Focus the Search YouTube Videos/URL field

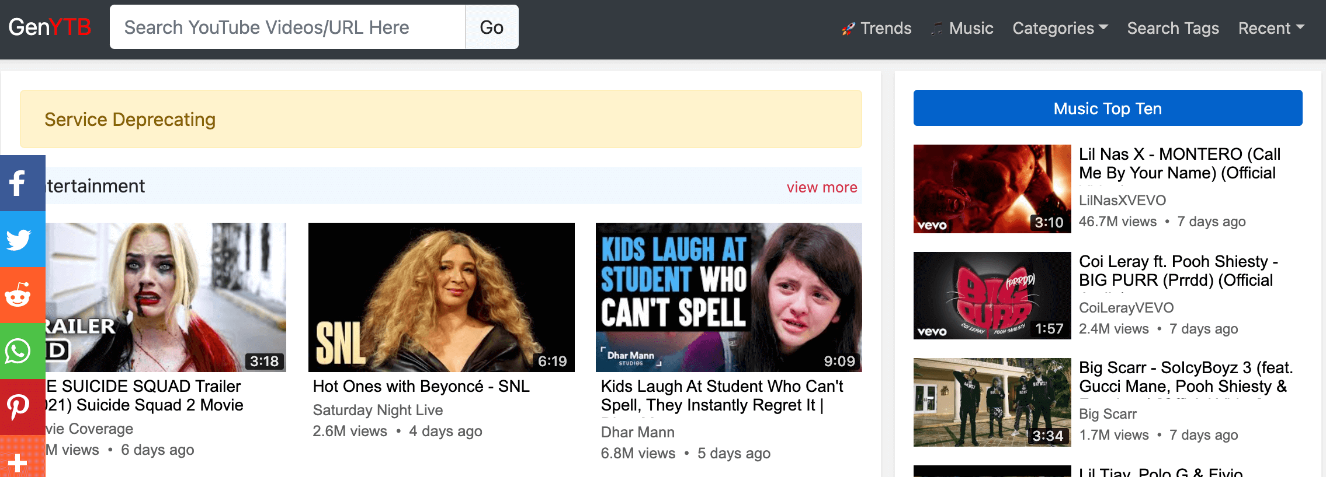(287, 27)
